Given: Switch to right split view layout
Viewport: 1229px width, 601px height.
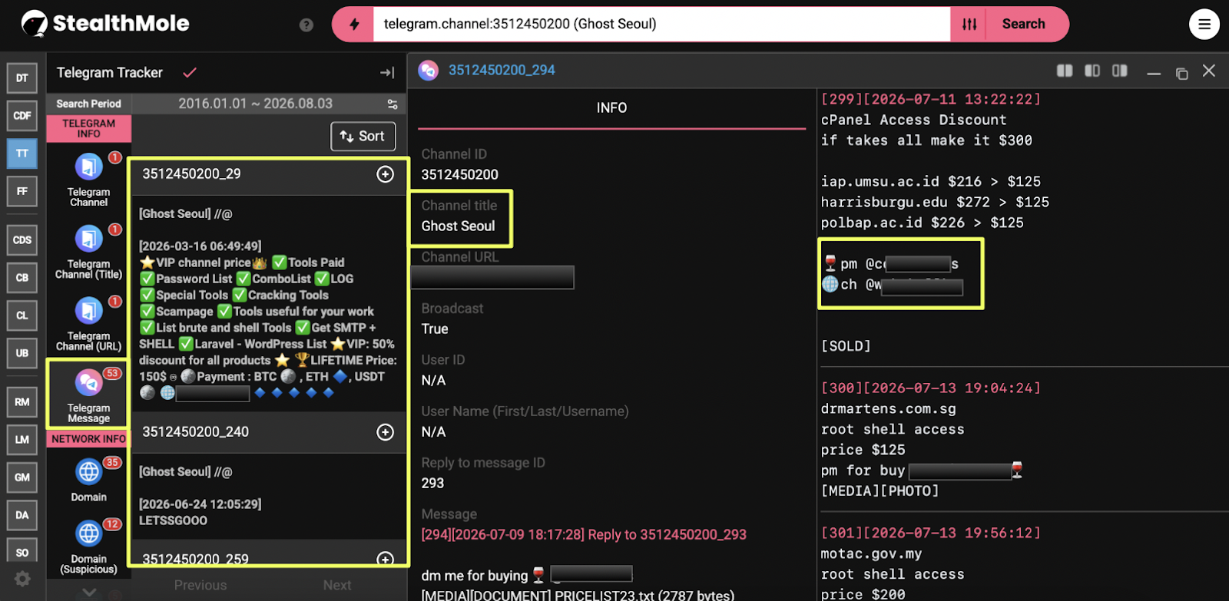Looking at the screenshot, I should click(1120, 71).
